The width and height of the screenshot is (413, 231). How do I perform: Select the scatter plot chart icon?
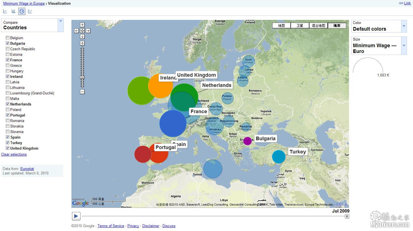pos(30,11)
